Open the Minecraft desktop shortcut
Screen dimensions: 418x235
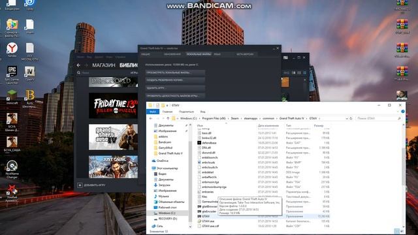tap(12, 97)
